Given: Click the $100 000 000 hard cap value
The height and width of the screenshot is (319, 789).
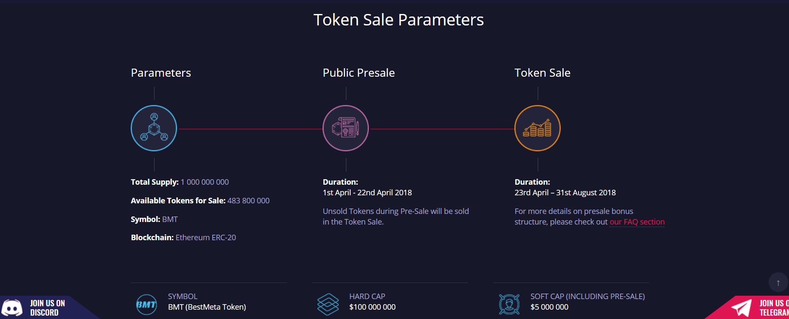Looking at the screenshot, I should point(372,307).
